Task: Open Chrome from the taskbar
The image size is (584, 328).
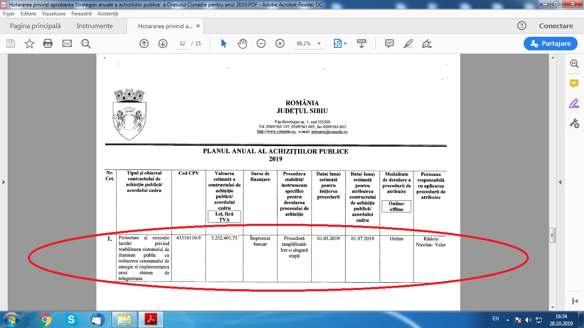Action: point(45,319)
